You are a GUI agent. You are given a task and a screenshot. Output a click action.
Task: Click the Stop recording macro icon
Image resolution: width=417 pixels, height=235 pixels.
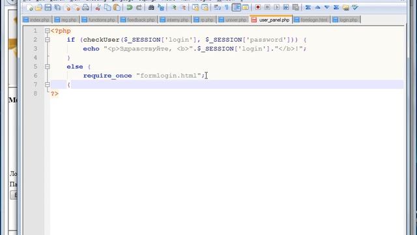tap(267, 7)
